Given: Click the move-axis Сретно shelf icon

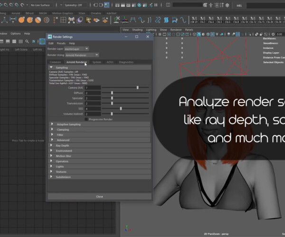Looking at the screenshot, I should click(x=124, y=20).
